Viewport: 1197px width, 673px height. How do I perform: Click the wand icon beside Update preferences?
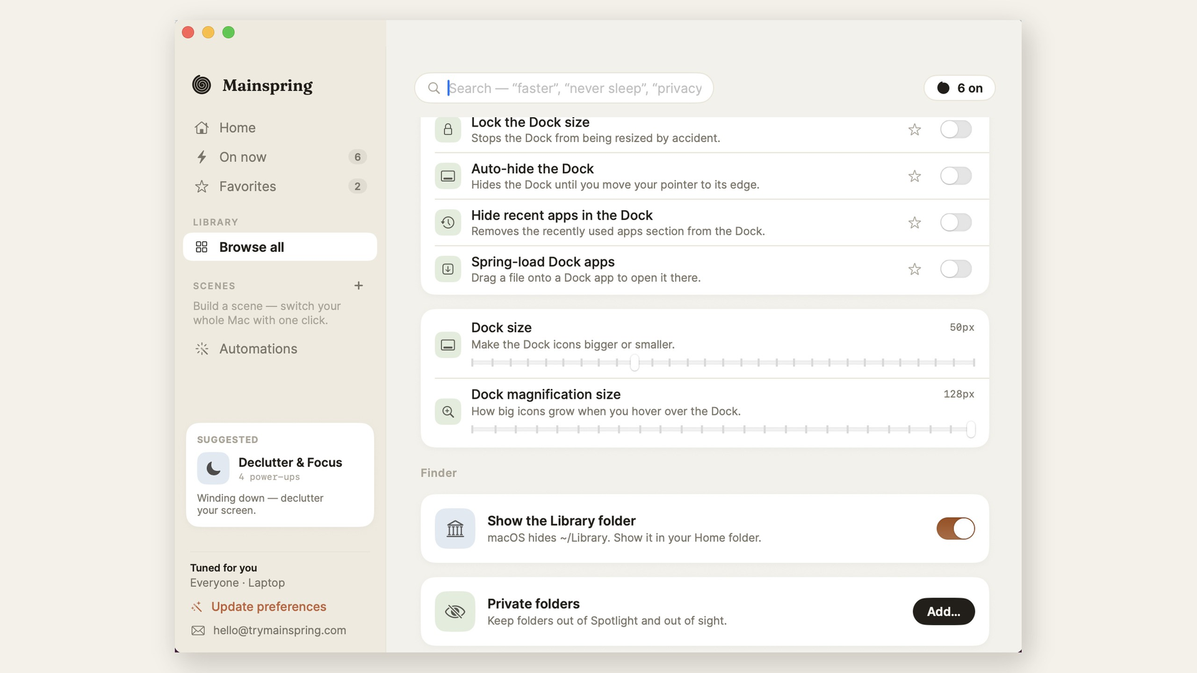click(x=197, y=607)
